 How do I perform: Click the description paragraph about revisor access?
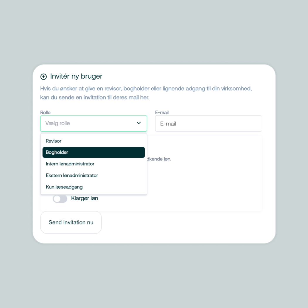146,93
